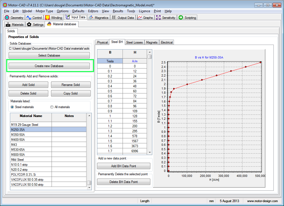The height and width of the screenshot is (206, 284).
Task: Click the Solids Database path field
Action: click(x=49, y=49)
